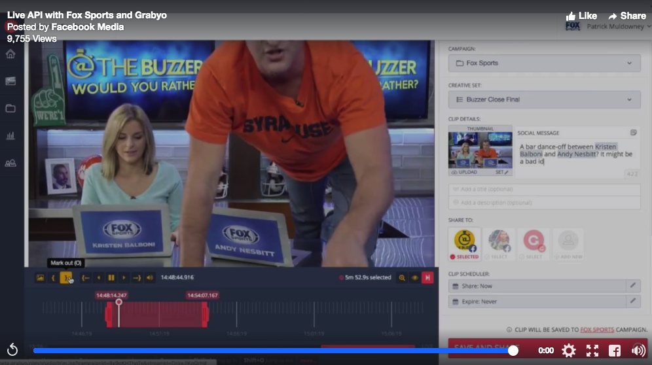
Task: Open the Buzzer Close Final creative set dropdown
Action: (544, 99)
